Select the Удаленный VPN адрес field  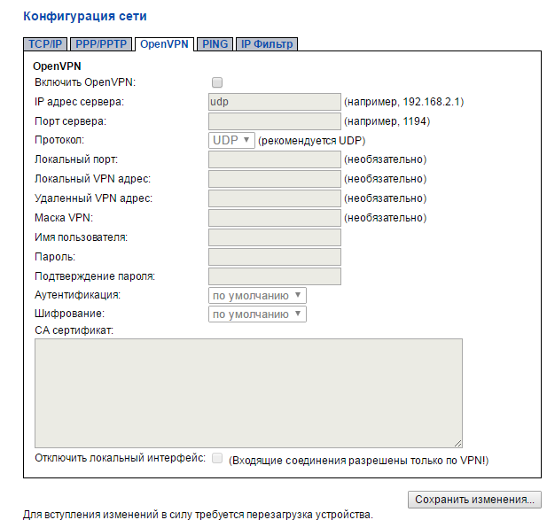275,198
